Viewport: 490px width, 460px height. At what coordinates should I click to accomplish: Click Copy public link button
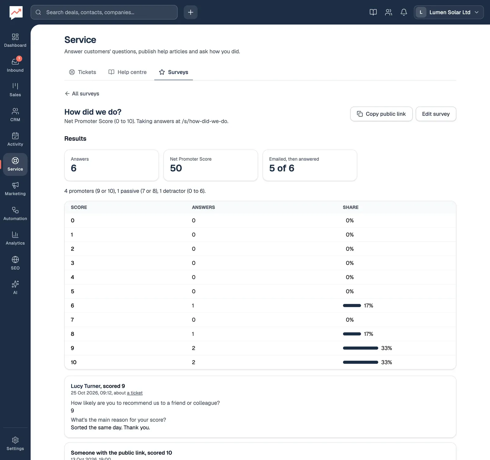(x=381, y=114)
